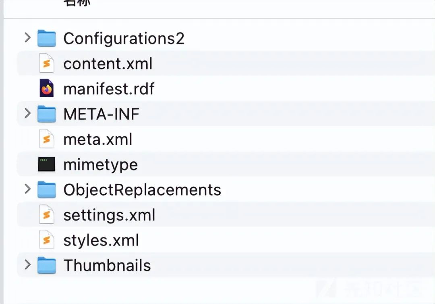Expand the Configurations2 folder chevron
This screenshot has height=304, width=435.
tap(27, 37)
